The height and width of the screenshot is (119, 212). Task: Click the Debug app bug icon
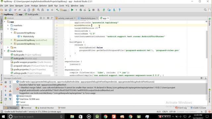[81, 10]
